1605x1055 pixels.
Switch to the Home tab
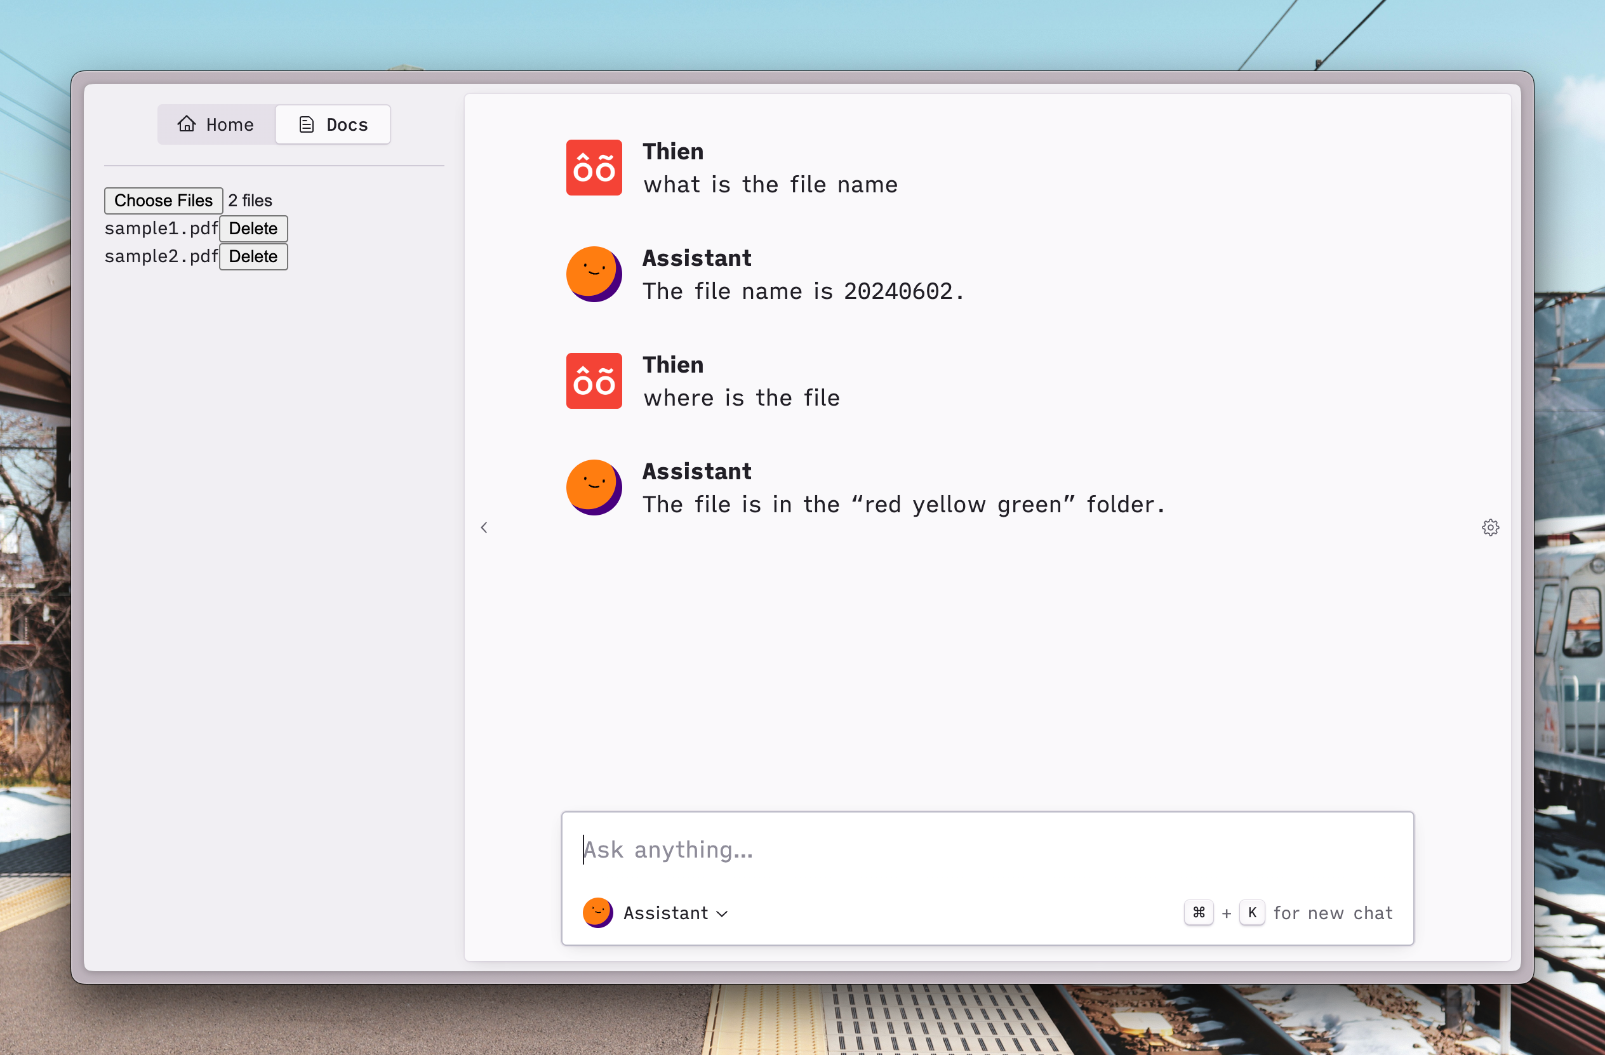pos(216,124)
